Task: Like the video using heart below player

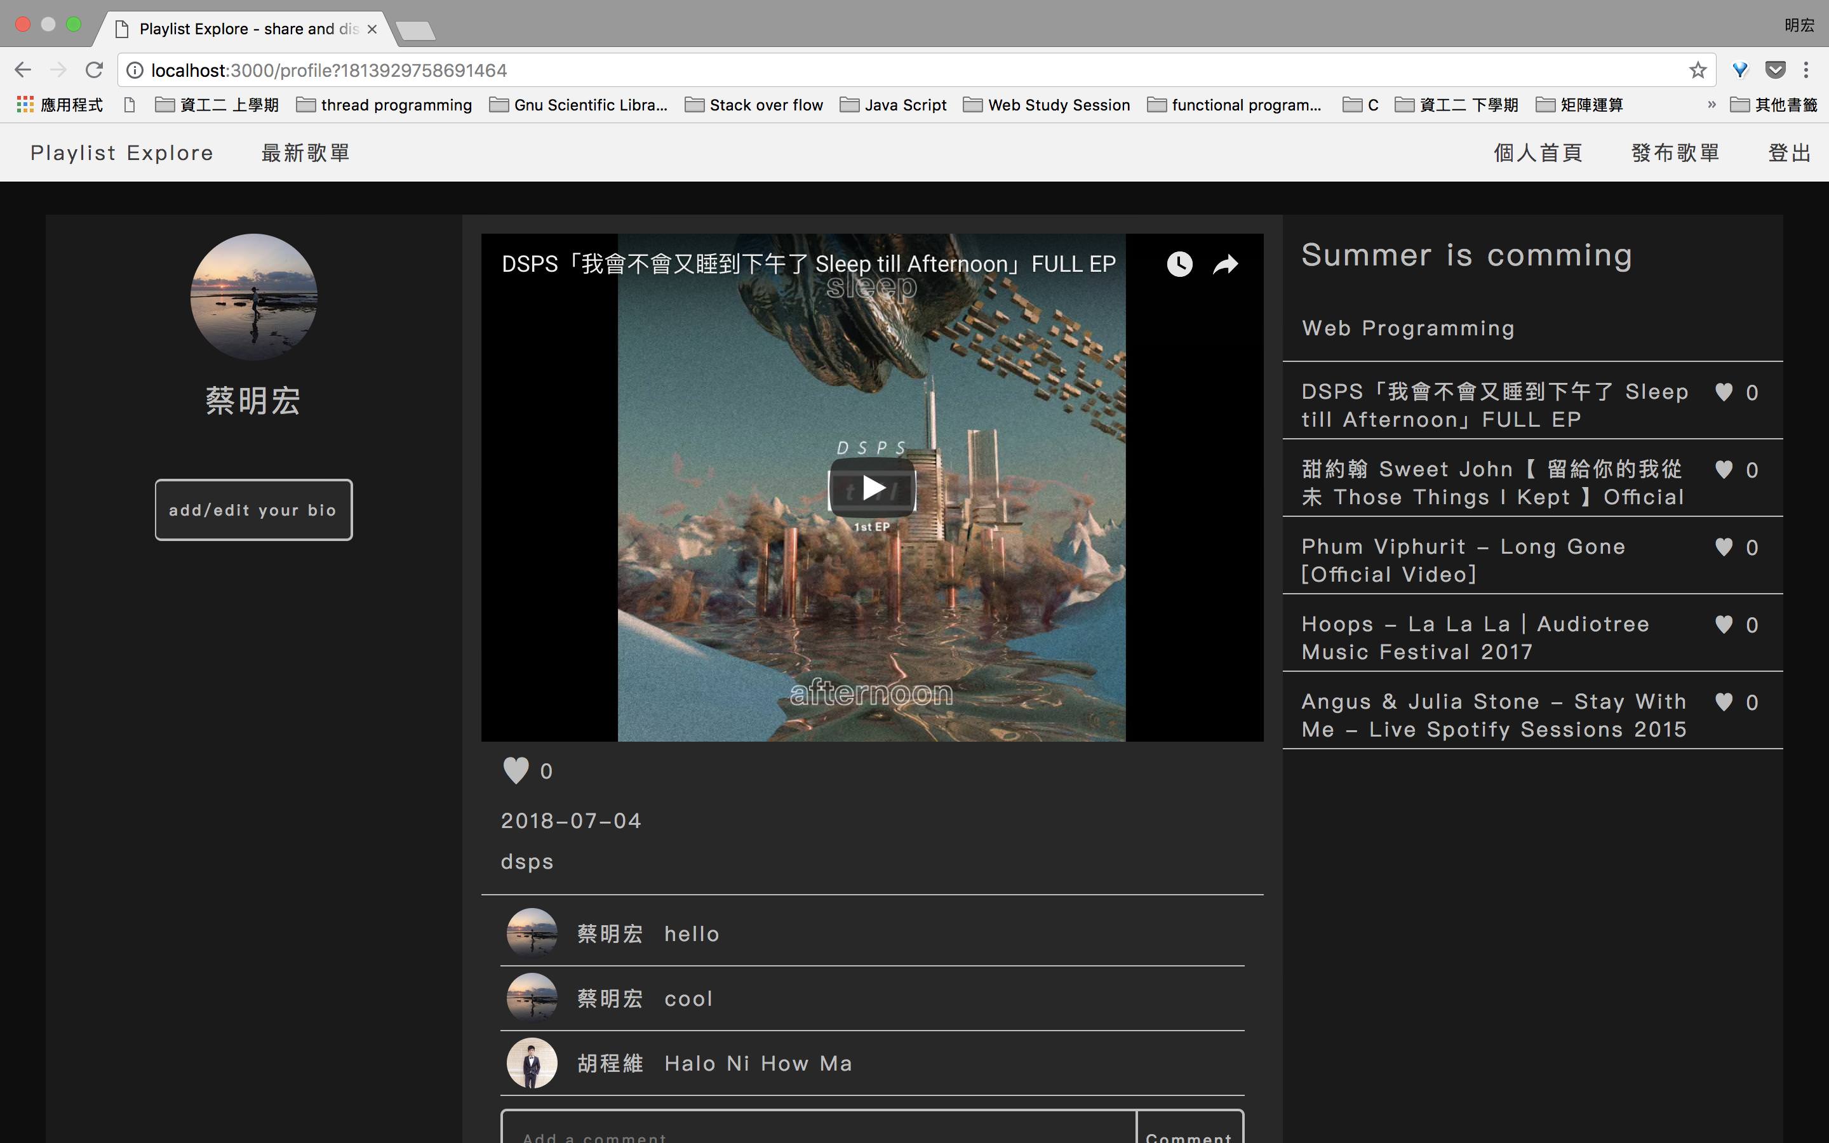Action: pos(516,770)
